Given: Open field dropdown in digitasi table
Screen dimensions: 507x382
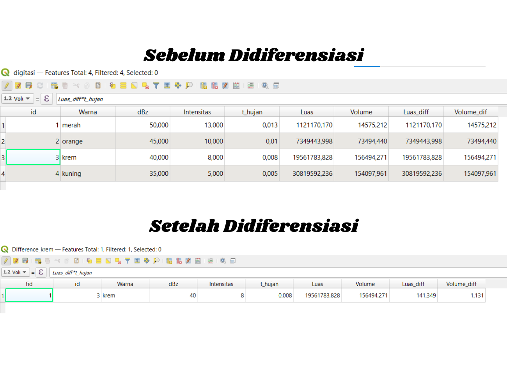Looking at the screenshot, I should [18, 99].
